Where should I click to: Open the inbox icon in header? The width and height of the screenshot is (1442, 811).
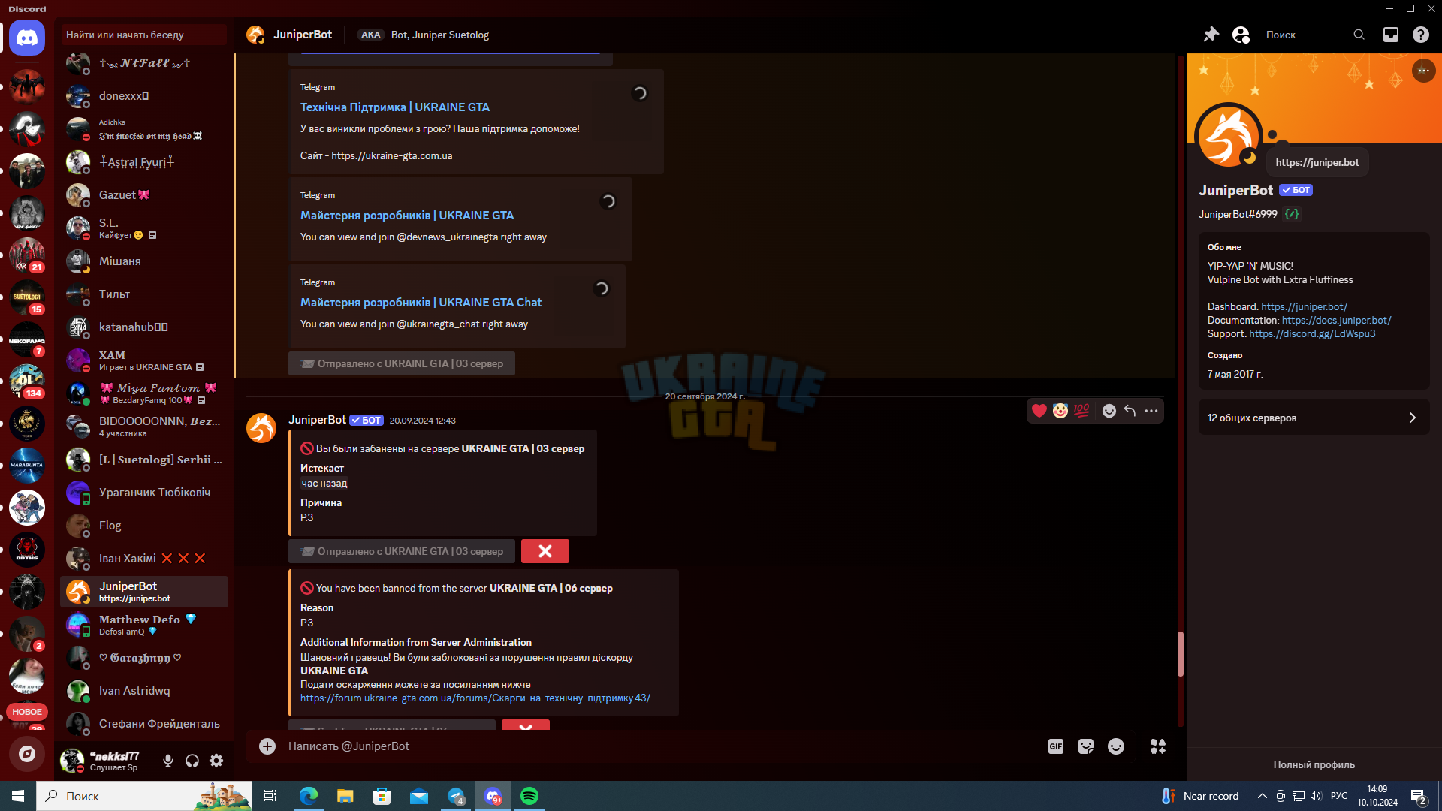[x=1391, y=35]
